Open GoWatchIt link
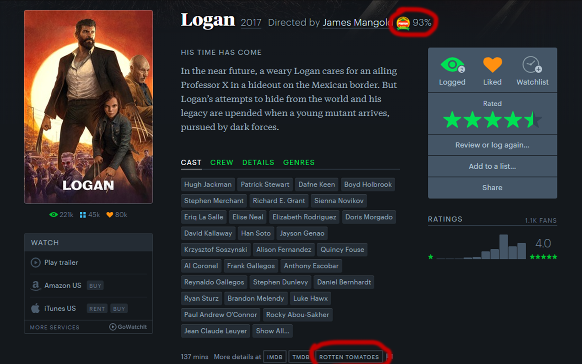 coord(128,327)
